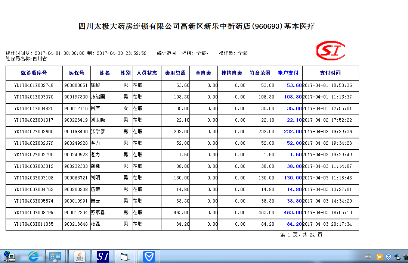The width and height of the screenshot is (408, 263).
Task: Click the 人员状态 column header
Action: [147, 73]
